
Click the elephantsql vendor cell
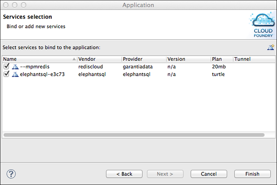coord(92,74)
